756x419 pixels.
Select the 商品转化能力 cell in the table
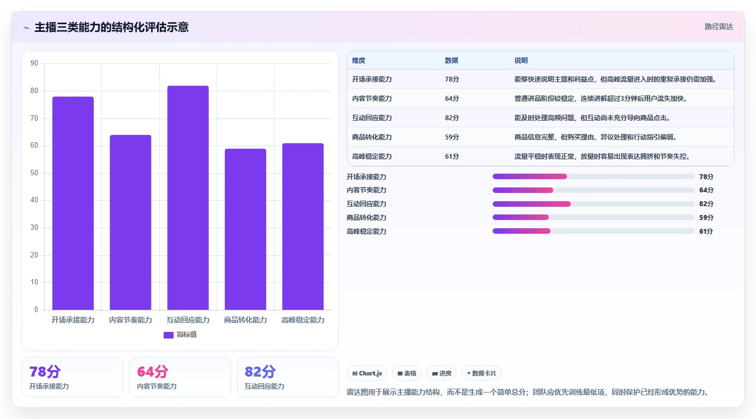(x=372, y=137)
